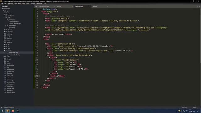The height and width of the screenshot is (113, 201).
Task: Click the next tab arrow
Action: point(36,6)
